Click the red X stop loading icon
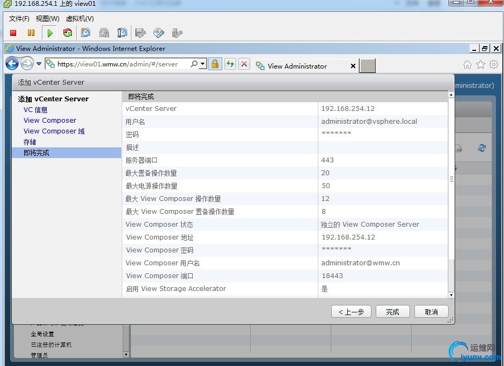Image resolution: width=504 pixels, height=366 pixels. [244, 64]
